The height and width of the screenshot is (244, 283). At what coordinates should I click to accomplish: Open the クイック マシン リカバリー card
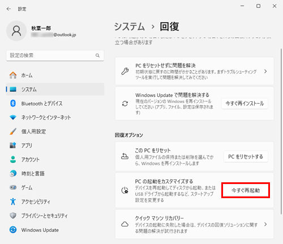click(194, 224)
